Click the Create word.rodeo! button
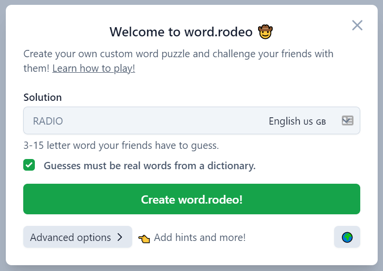 (x=192, y=199)
